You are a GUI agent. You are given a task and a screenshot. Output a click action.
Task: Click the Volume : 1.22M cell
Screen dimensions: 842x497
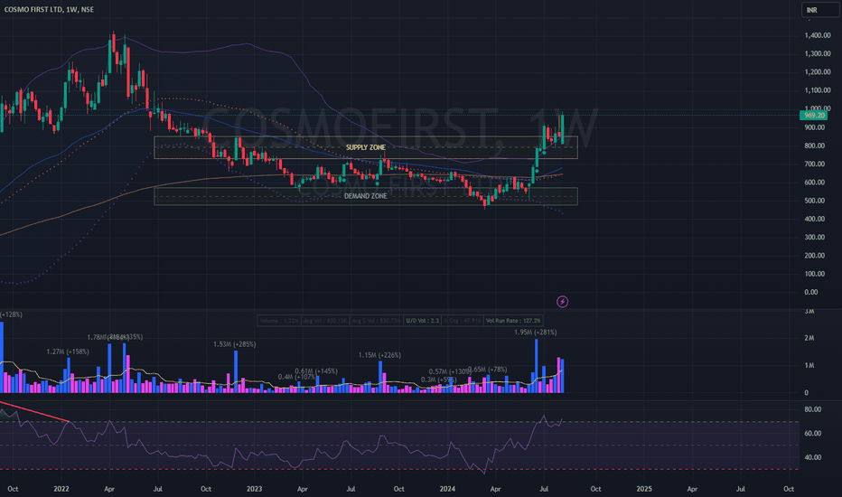click(x=279, y=321)
